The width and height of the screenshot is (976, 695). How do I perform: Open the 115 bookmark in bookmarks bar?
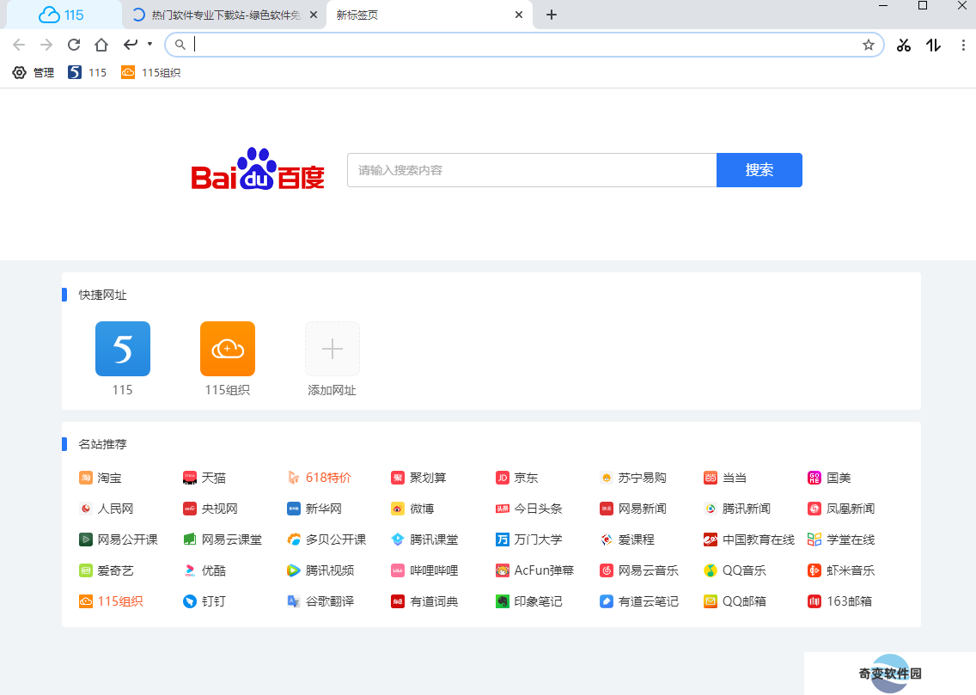pyautogui.click(x=87, y=73)
